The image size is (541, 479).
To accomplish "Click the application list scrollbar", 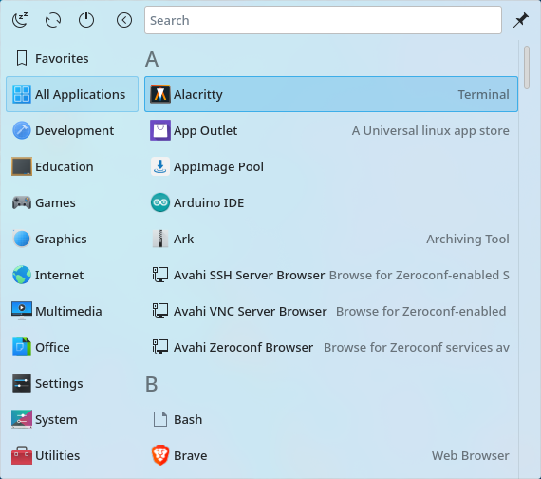I will [x=527, y=67].
